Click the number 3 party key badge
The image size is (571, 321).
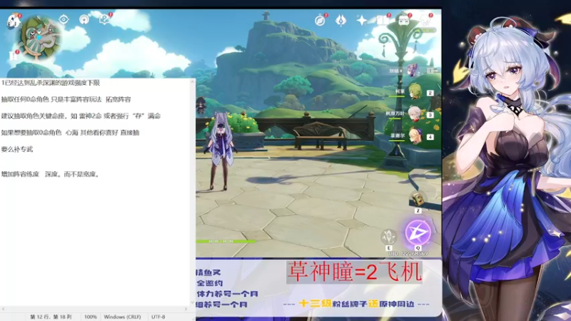point(430,115)
